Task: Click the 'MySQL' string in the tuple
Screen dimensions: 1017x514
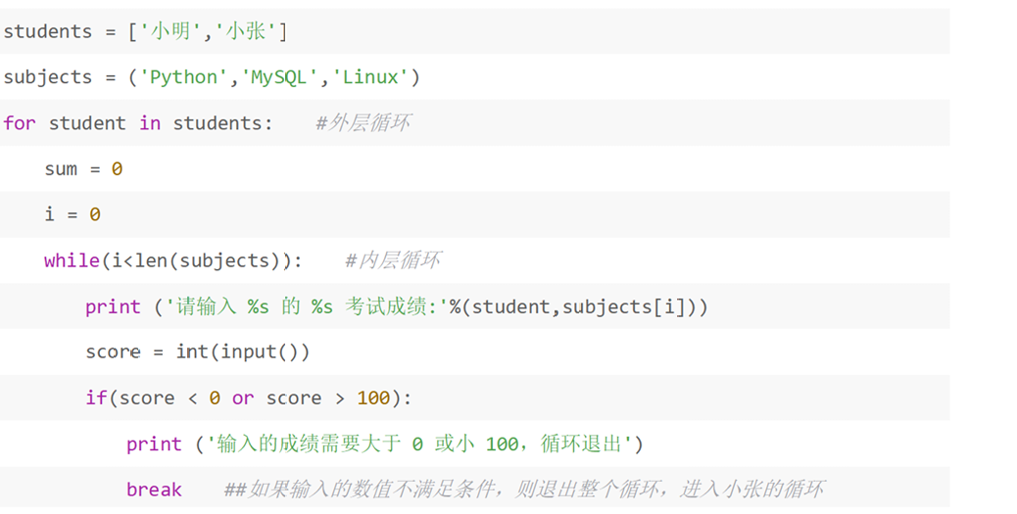Action: [279, 77]
